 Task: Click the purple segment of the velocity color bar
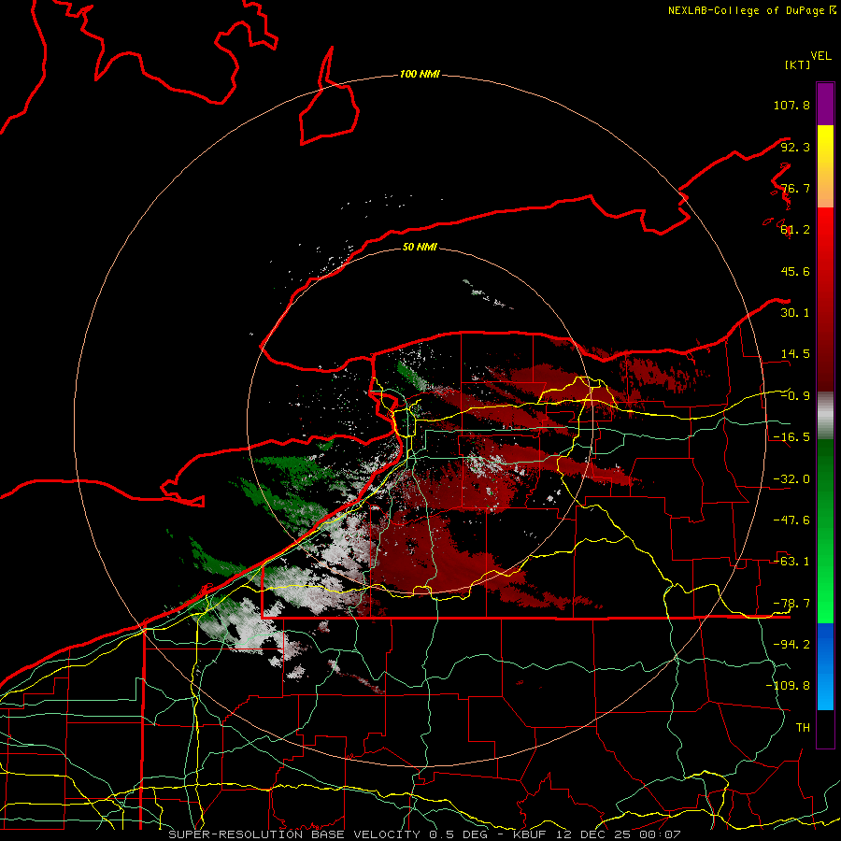pyautogui.click(x=825, y=104)
